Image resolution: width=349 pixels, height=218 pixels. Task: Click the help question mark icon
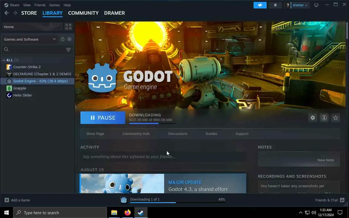click(288, 5)
